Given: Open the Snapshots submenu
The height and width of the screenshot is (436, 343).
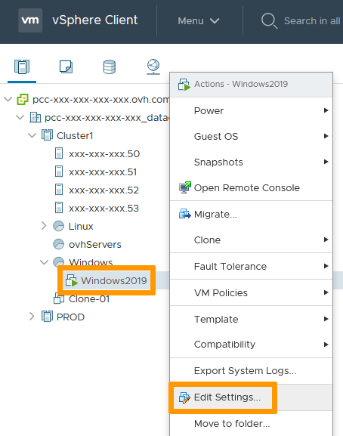Looking at the screenshot, I should [252, 162].
